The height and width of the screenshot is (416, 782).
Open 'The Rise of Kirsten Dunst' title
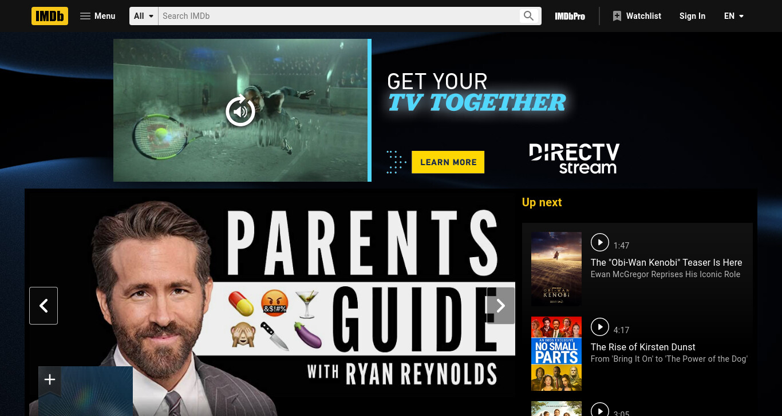[x=643, y=347]
